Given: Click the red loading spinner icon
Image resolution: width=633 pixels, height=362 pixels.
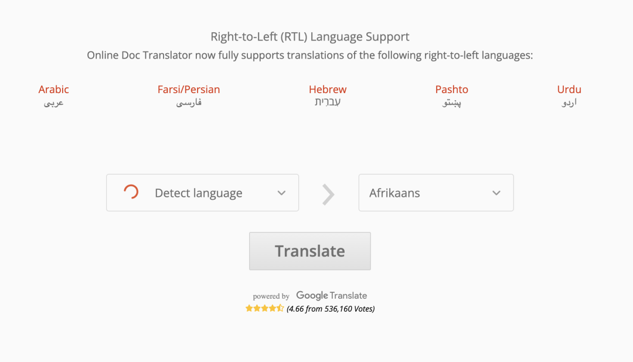Looking at the screenshot, I should click(130, 192).
